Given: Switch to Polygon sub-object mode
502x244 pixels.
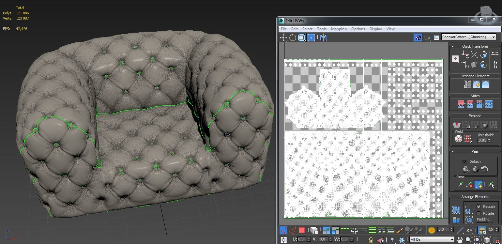Looking at the screenshot, I should click(302, 230).
